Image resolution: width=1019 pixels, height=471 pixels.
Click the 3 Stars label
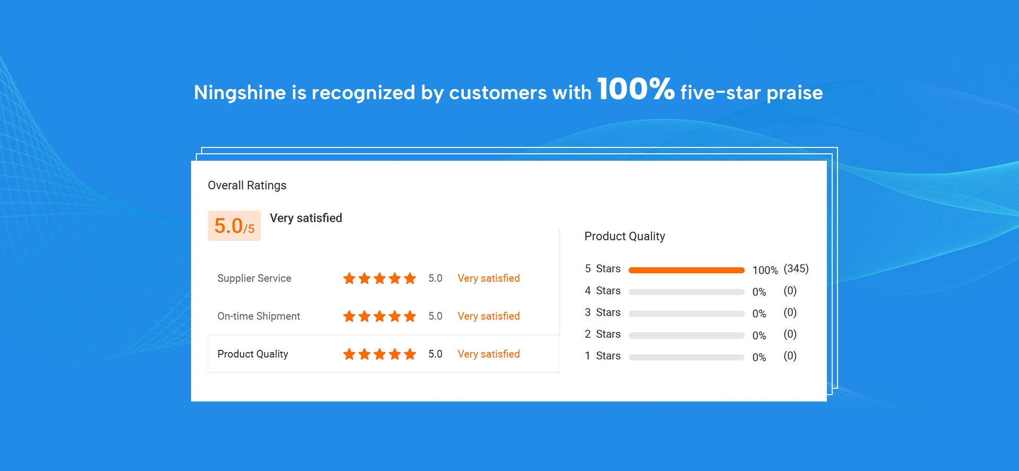point(603,312)
